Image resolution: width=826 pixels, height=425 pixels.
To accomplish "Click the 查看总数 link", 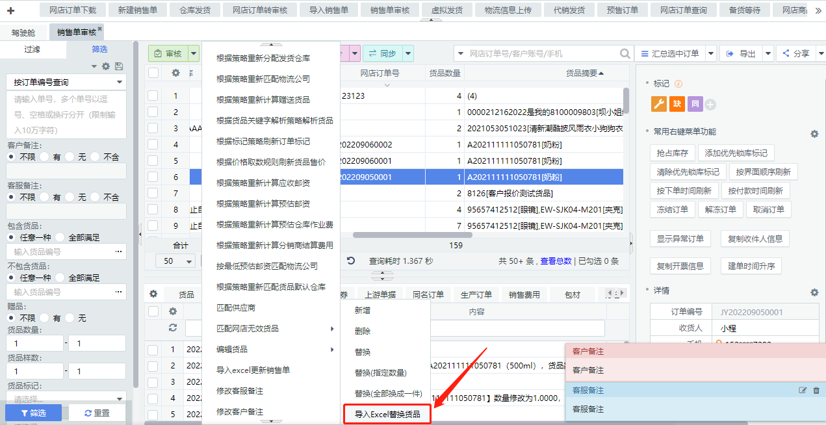I will click(x=556, y=261).
